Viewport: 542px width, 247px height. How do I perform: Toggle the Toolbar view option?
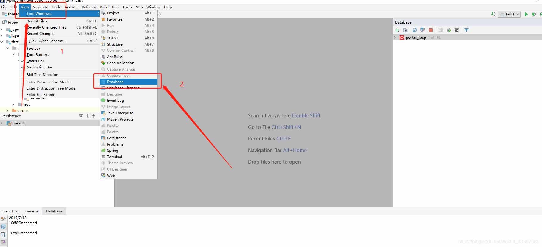click(x=59, y=49)
